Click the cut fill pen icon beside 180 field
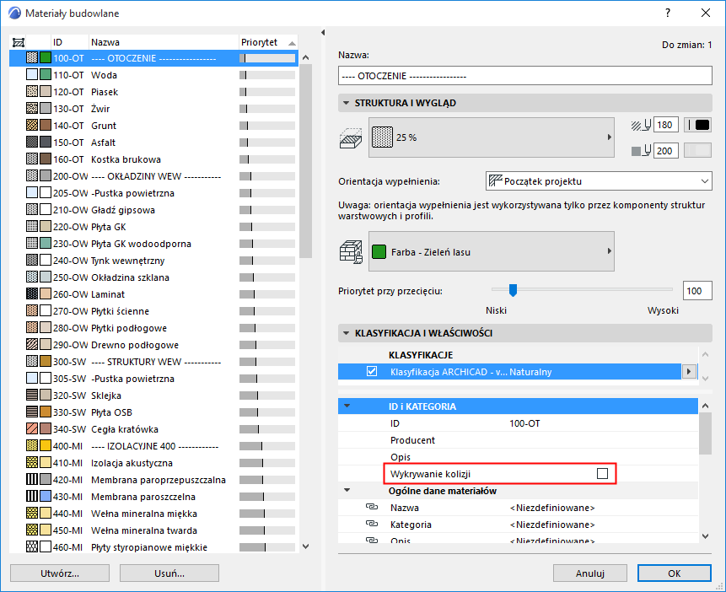726x592 pixels. tap(638, 124)
